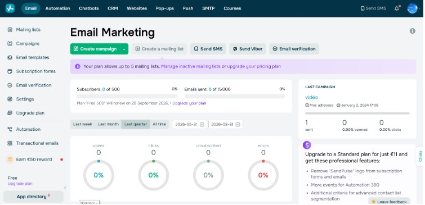This screenshot has width=425, height=205.
Task: Click the errors 0% donut chart
Action: (x=263, y=175)
